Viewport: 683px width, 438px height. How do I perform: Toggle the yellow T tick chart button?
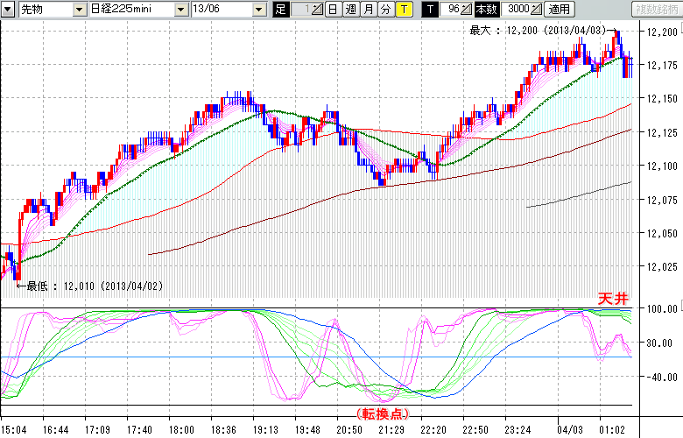[403, 10]
